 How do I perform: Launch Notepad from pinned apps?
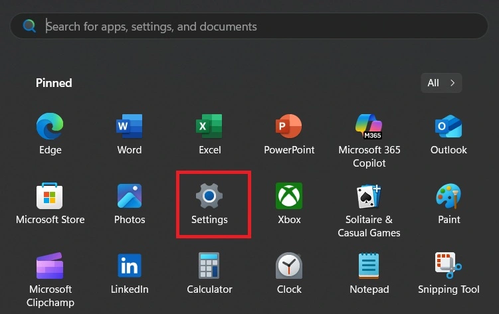369,266
